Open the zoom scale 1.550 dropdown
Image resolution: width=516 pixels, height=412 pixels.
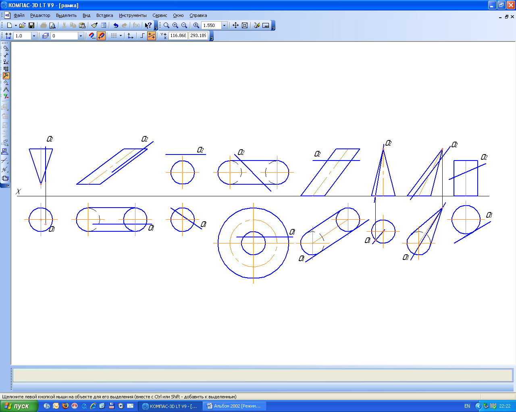pyautogui.click(x=225, y=25)
